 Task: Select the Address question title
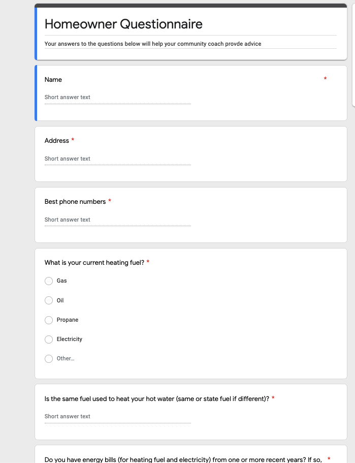pyautogui.click(x=57, y=141)
